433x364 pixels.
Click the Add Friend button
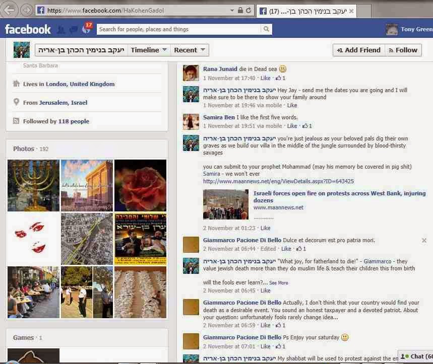[359, 50]
